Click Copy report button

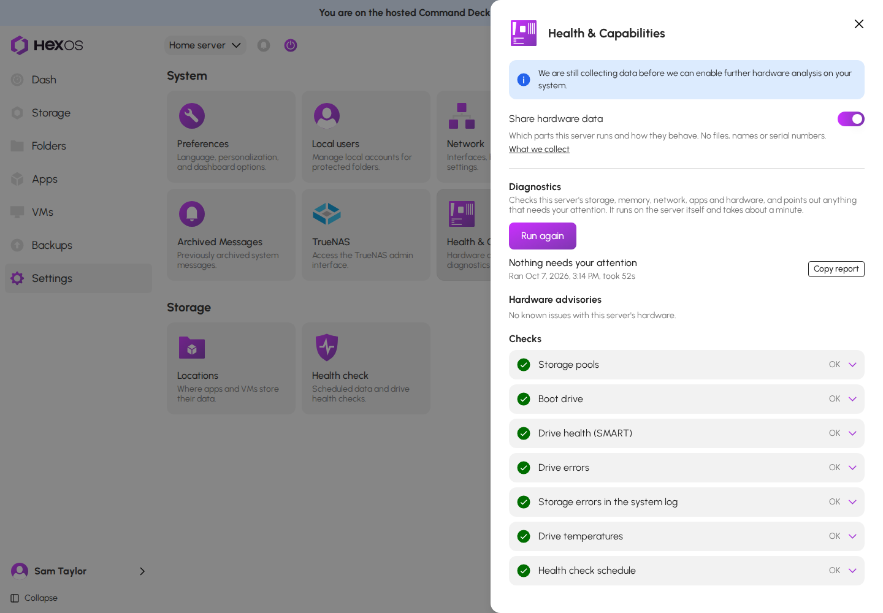836,269
